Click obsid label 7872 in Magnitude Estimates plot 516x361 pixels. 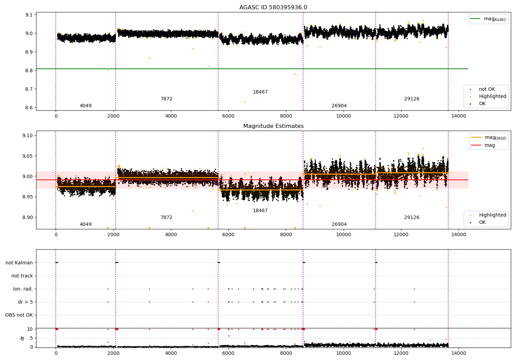(166, 218)
